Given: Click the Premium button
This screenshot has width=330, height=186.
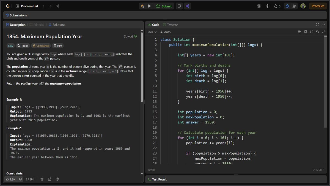Looking at the screenshot, I should (318, 6).
